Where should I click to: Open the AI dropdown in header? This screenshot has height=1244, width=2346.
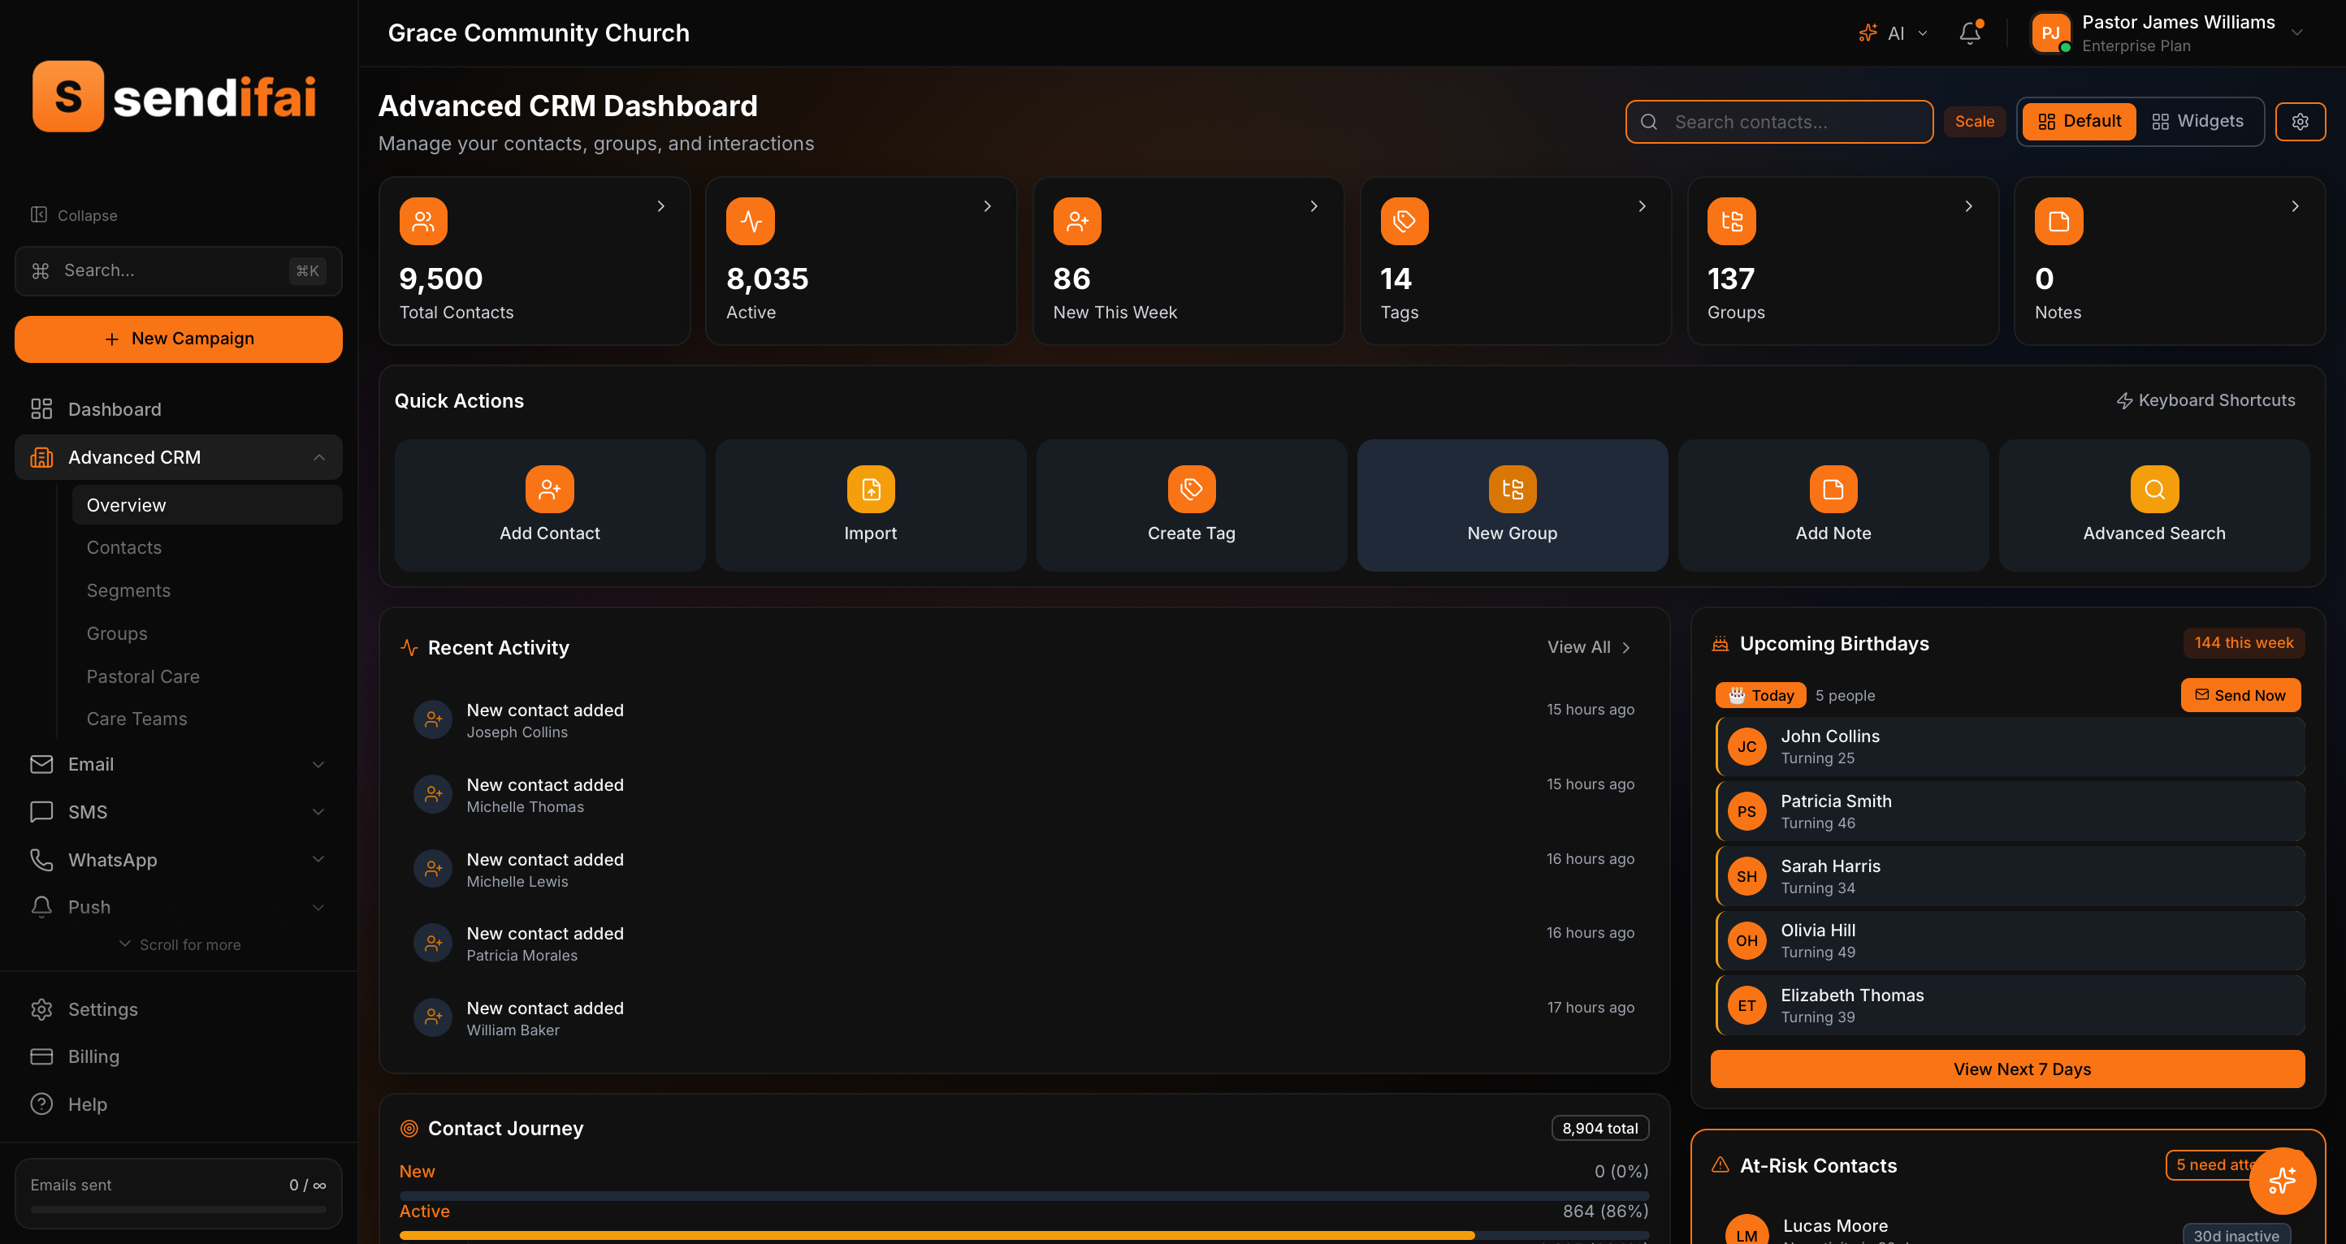click(x=1894, y=33)
